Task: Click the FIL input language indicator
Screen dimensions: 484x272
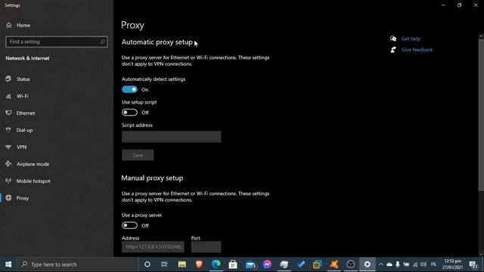Action: 433,264
